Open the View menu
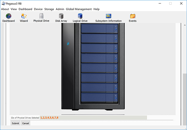Viewport: 187px width, 130px height. pos(14,9)
